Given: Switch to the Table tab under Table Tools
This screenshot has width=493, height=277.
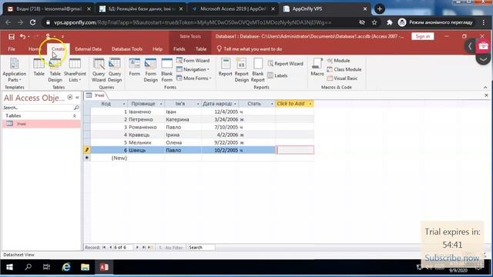Looking at the screenshot, I should point(201,49).
